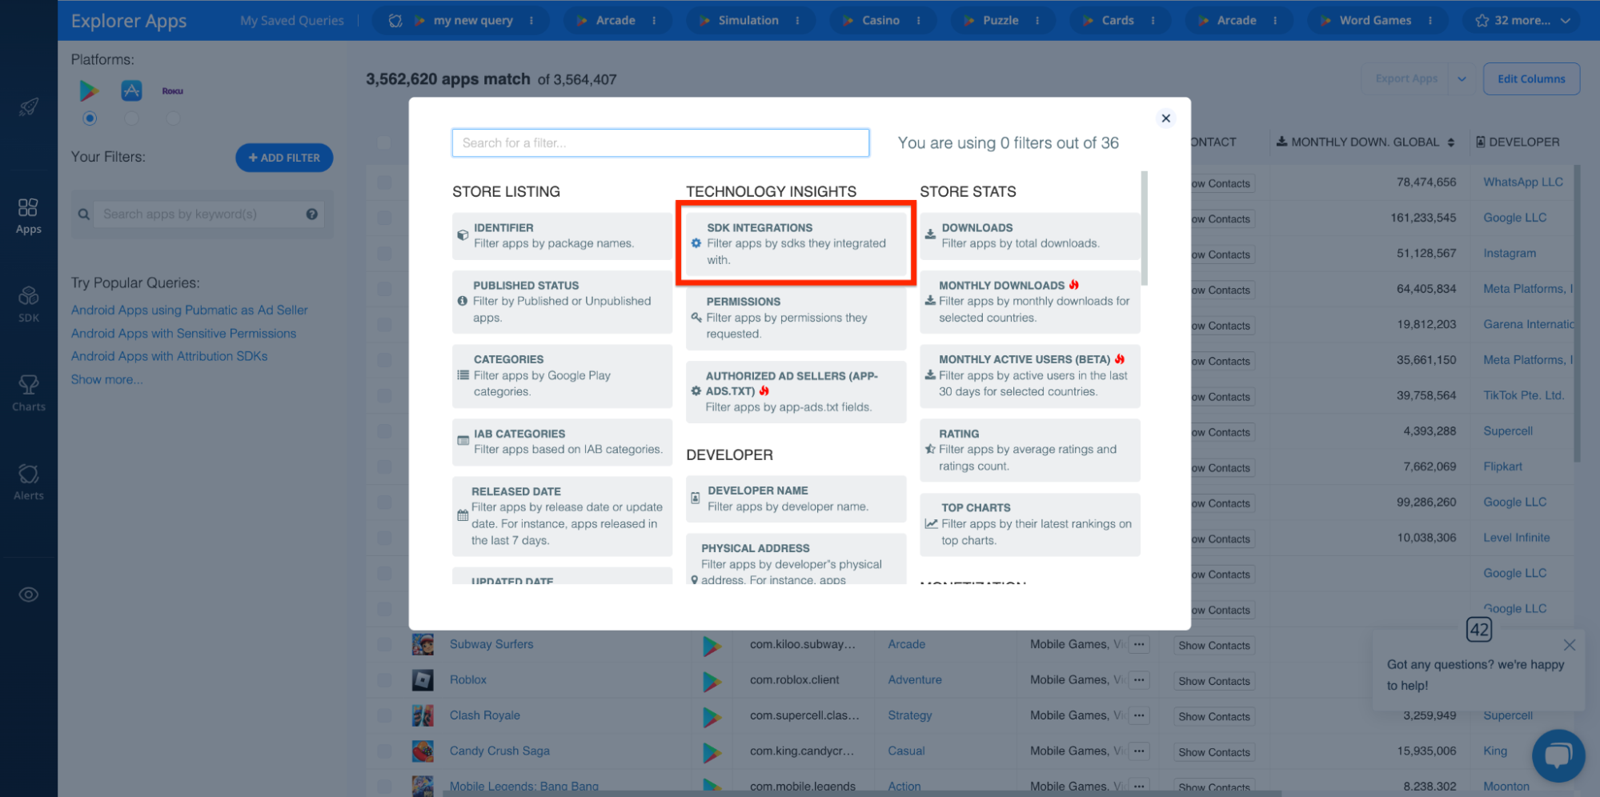The width and height of the screenshot is (1600, 797).
Task: Choose the Permissions filter
Action: [796, 318]
